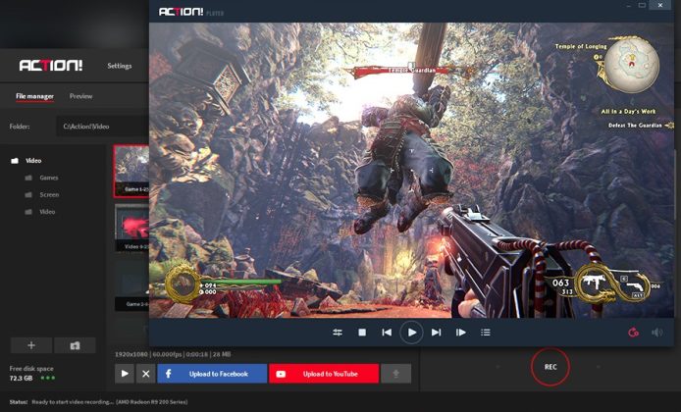Select the Games subfolder

pos(41,178)
